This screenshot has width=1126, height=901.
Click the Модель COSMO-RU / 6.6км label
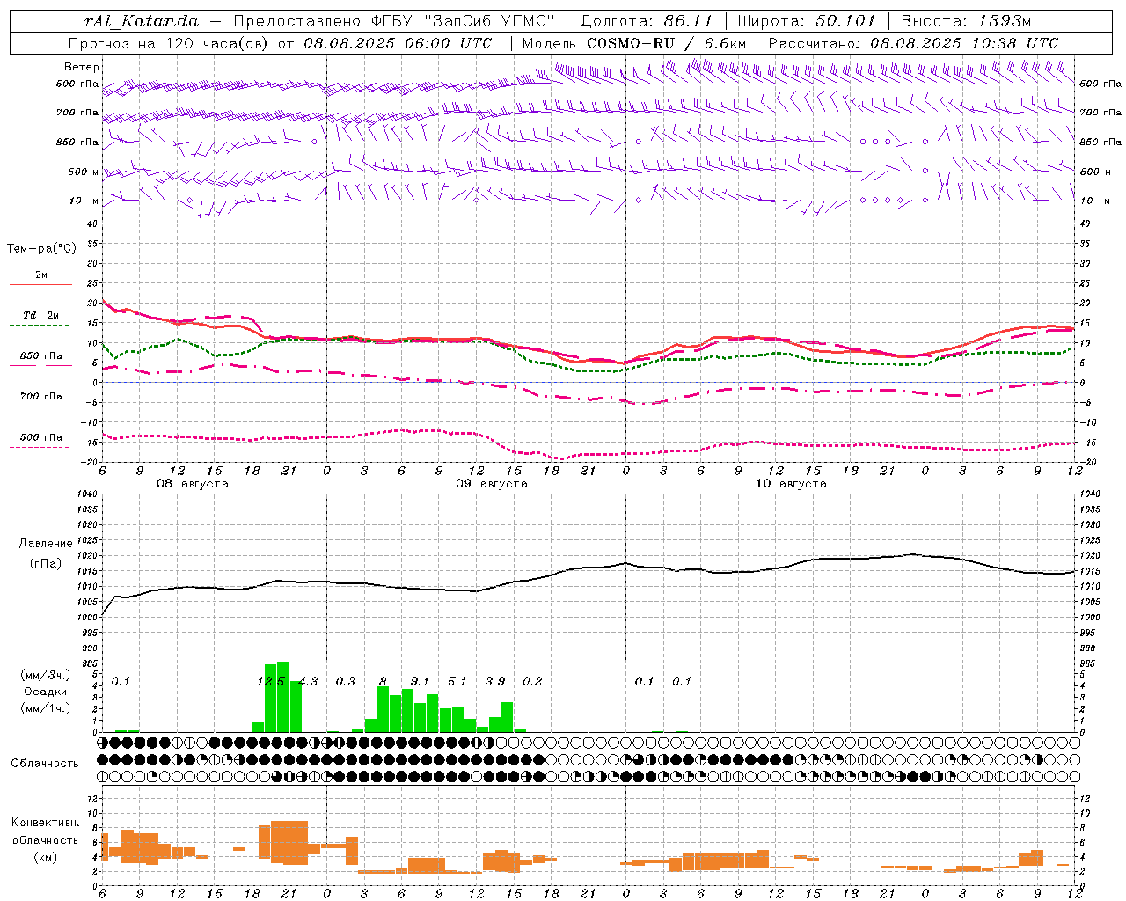pyautogui.click(x=634, y=43)
